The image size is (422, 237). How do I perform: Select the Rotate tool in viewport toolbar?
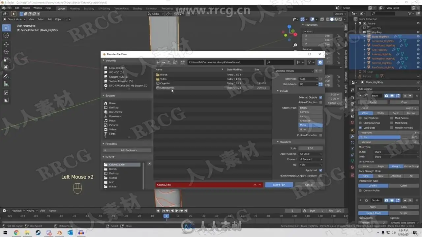coord(6,52)
